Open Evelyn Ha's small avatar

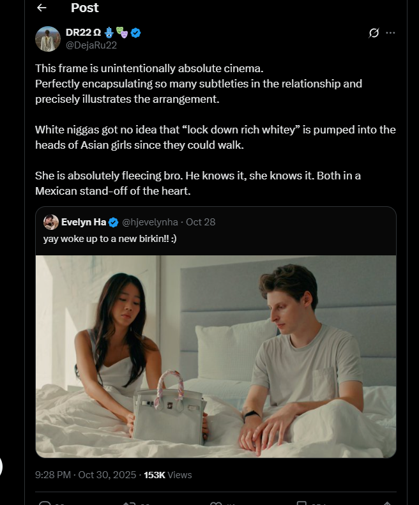(51, 222)
